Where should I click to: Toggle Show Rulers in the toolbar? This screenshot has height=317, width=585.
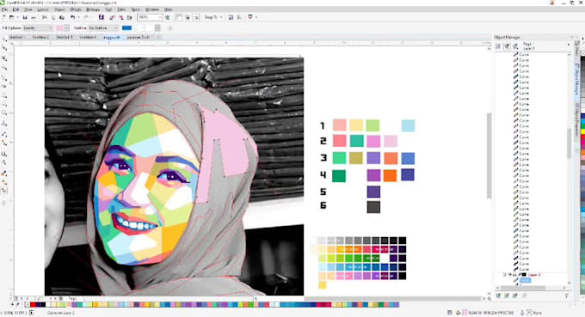point(179,17)
